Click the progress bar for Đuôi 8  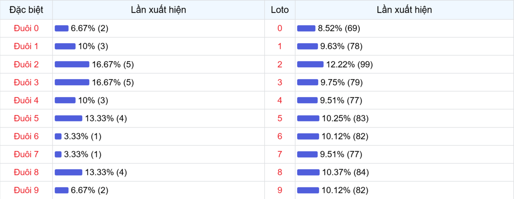[69, 172]
